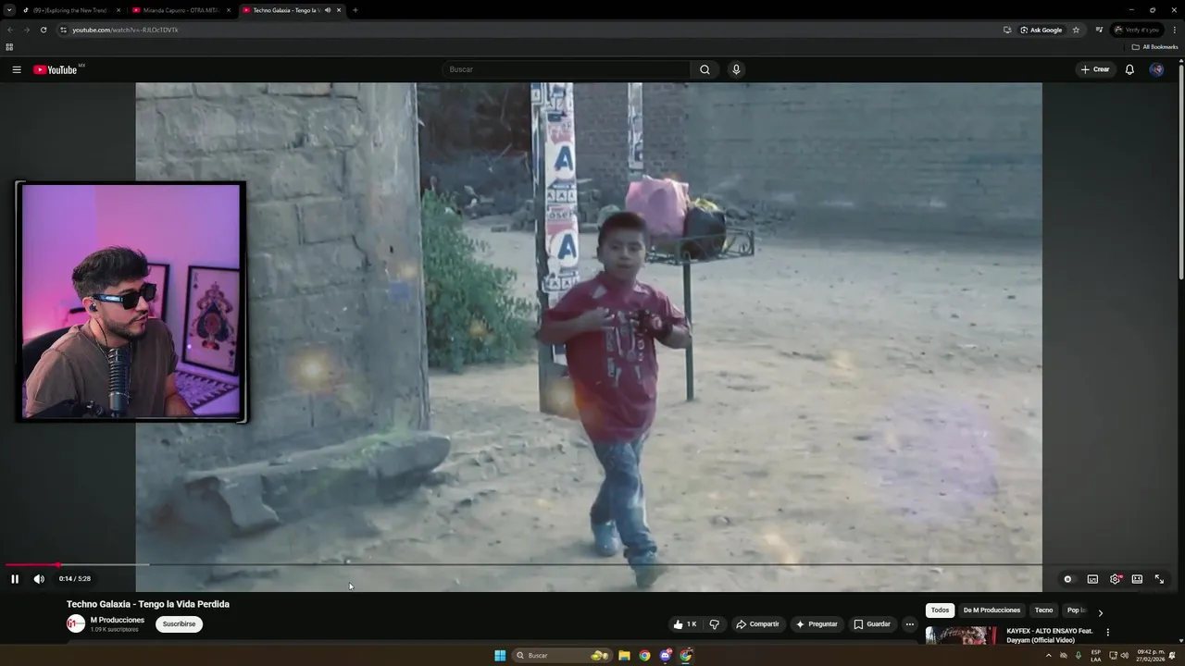Switch to theater mode in the player

[x=1137, y=579]
